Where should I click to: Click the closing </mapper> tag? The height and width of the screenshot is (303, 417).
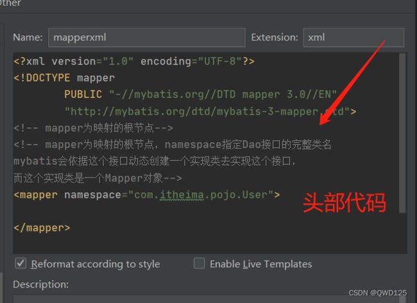42,227
